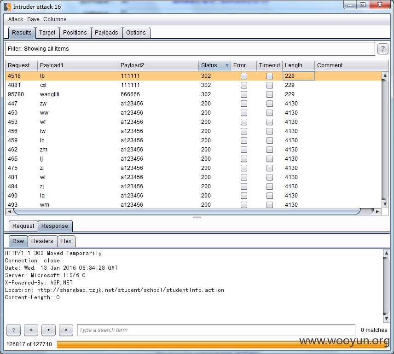Image resolution: width=394 pixels, height=354 pixels.
Task: Select the row for request 465
Action: 193,159
